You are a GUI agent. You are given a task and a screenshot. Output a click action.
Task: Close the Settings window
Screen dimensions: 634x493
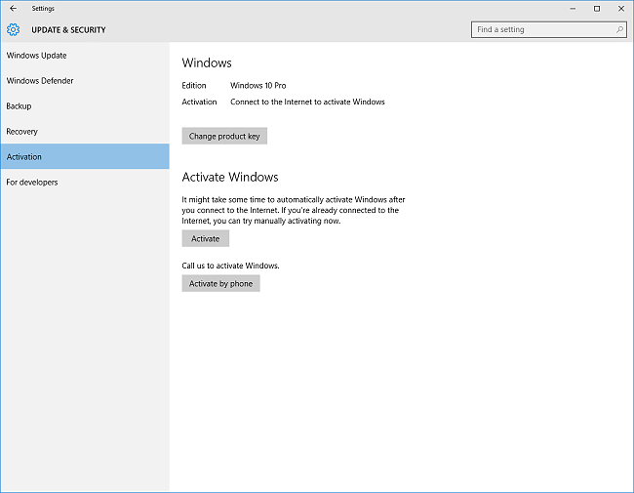pyautogui.click(x=620, y=9)
